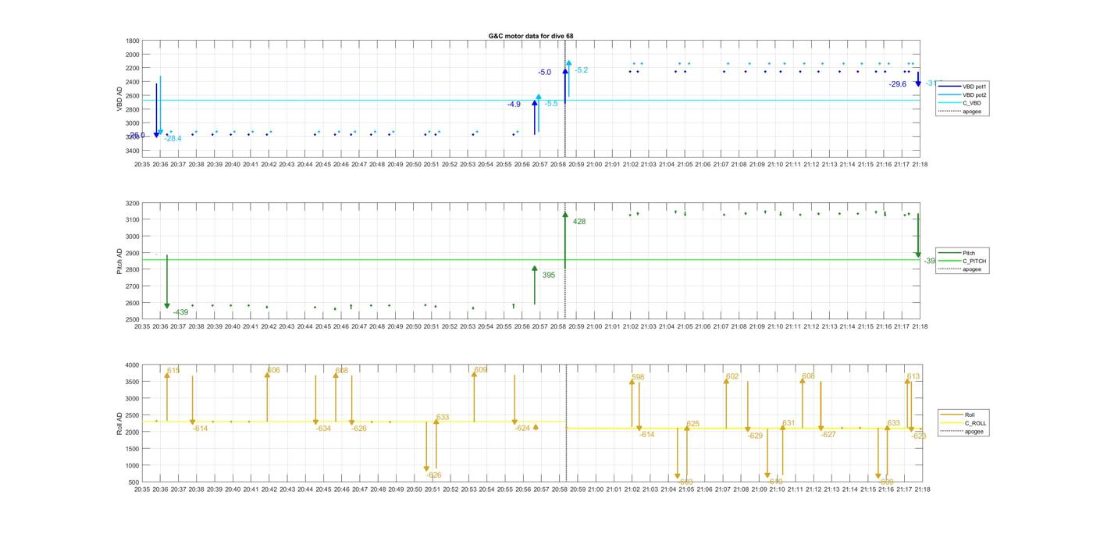
Task: Click the "Pitch AD" y-axis label
Action: click(x=119, y=261)
